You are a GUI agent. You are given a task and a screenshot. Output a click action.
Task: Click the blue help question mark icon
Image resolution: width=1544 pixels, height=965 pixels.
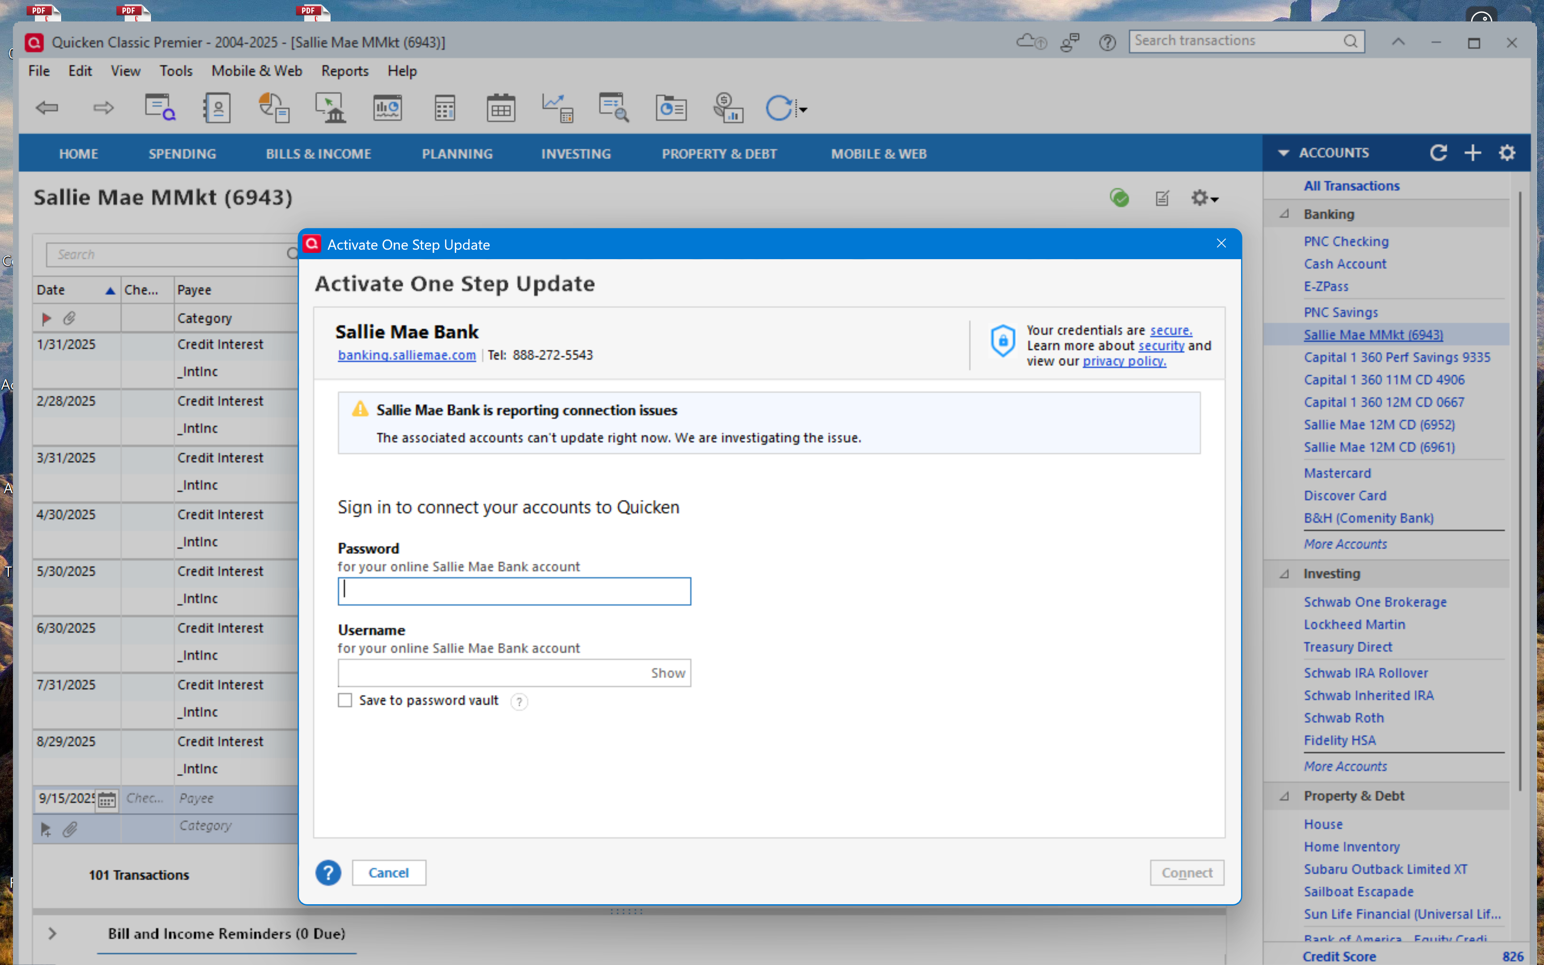pyautogui.click(x=328, y=873)
